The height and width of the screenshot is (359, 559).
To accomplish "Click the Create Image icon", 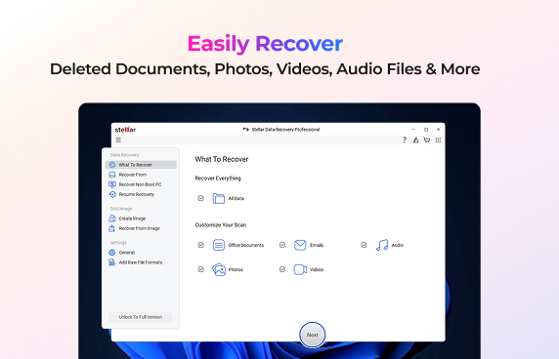I will pyautogui.click(x=112, y=219).
